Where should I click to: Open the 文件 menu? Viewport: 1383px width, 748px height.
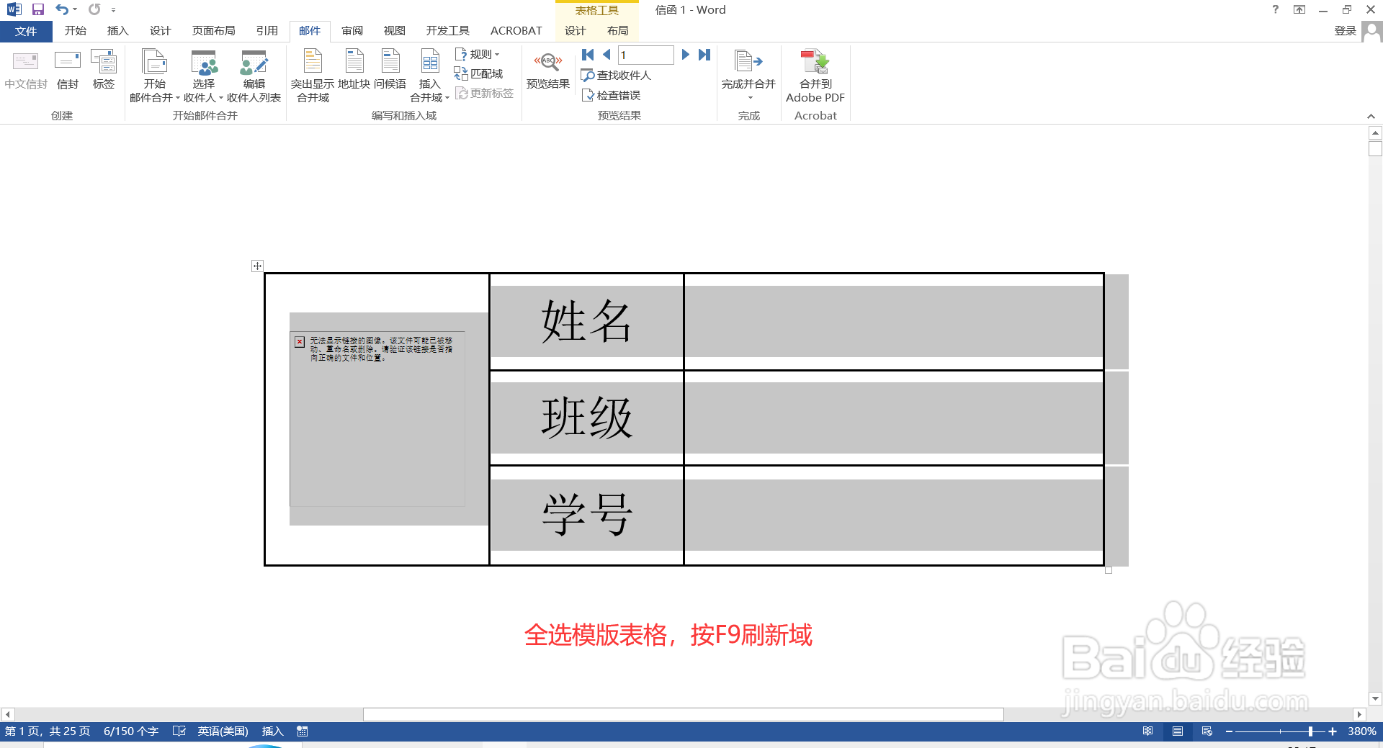[26, 30]
